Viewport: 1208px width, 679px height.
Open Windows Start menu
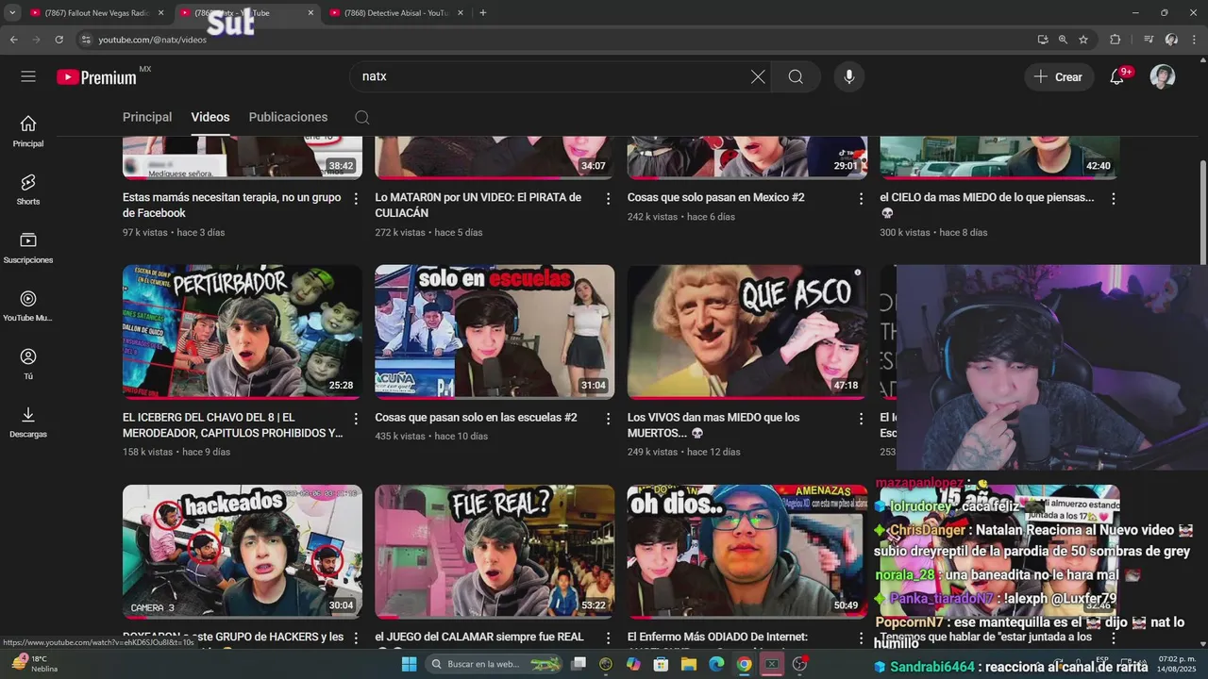pyautogui.click(x=409, y=664)
